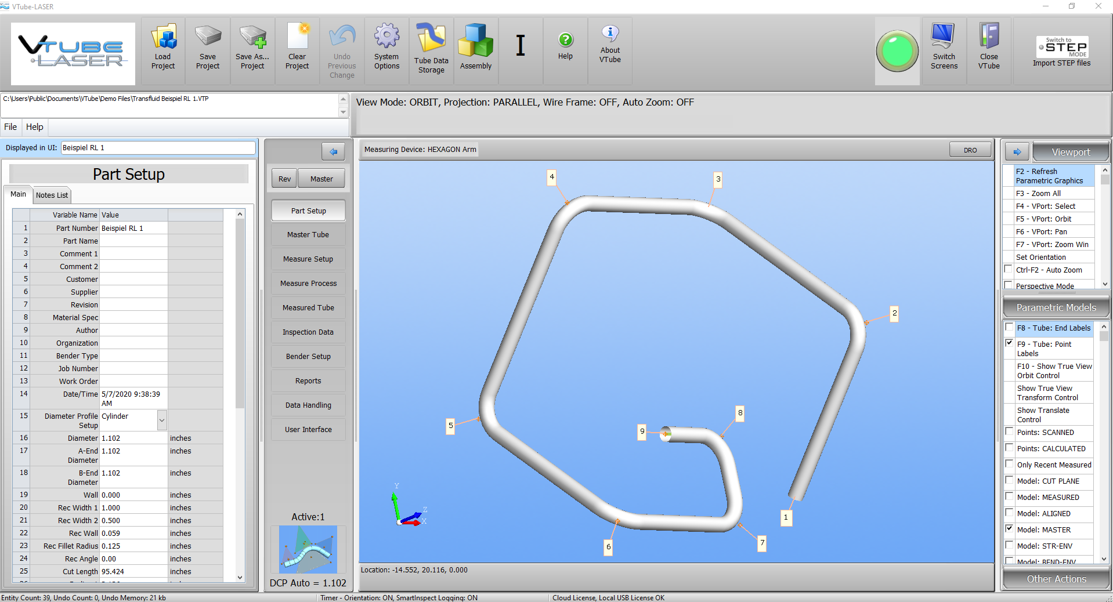The height and width of the screenshot is (602, 1113).
Task: Uncheck Model: MASTER checkbox
Action: [x=1010, y=529]
